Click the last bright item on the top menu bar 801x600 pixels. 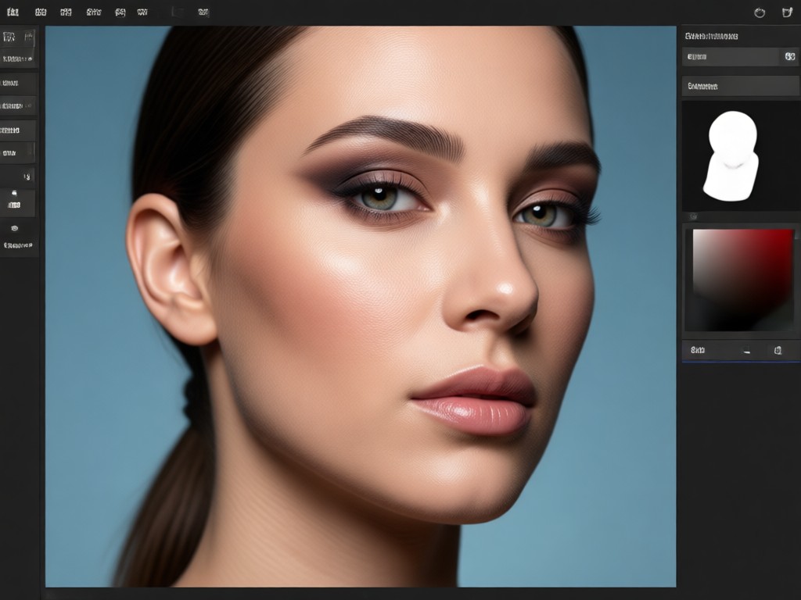click(x=203, y=12)
